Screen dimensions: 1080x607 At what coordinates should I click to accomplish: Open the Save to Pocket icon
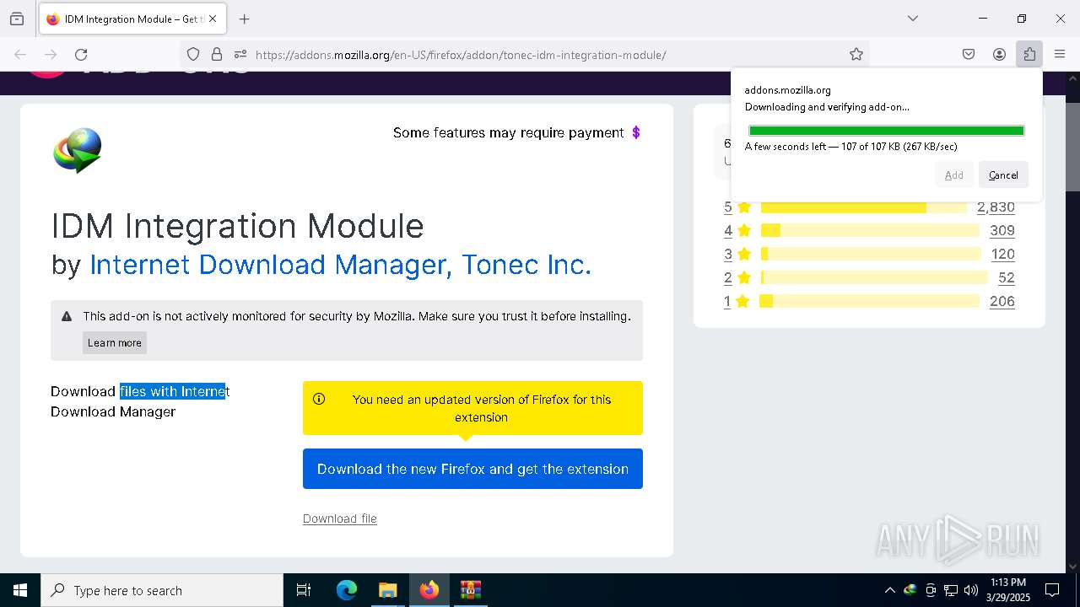click(969, 55)
